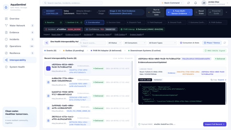The image size is (231, 130).
Task: Collapse the incident controller panel chevron
Action: tap(226, 12)
